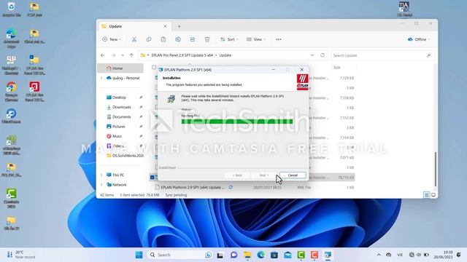Viewport: 467px width, 262px height.
Task: Open Pictures in navigation pane
Action: 118,127
